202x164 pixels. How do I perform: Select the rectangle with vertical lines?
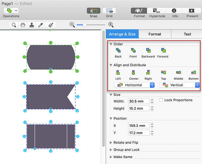(51, 136)
